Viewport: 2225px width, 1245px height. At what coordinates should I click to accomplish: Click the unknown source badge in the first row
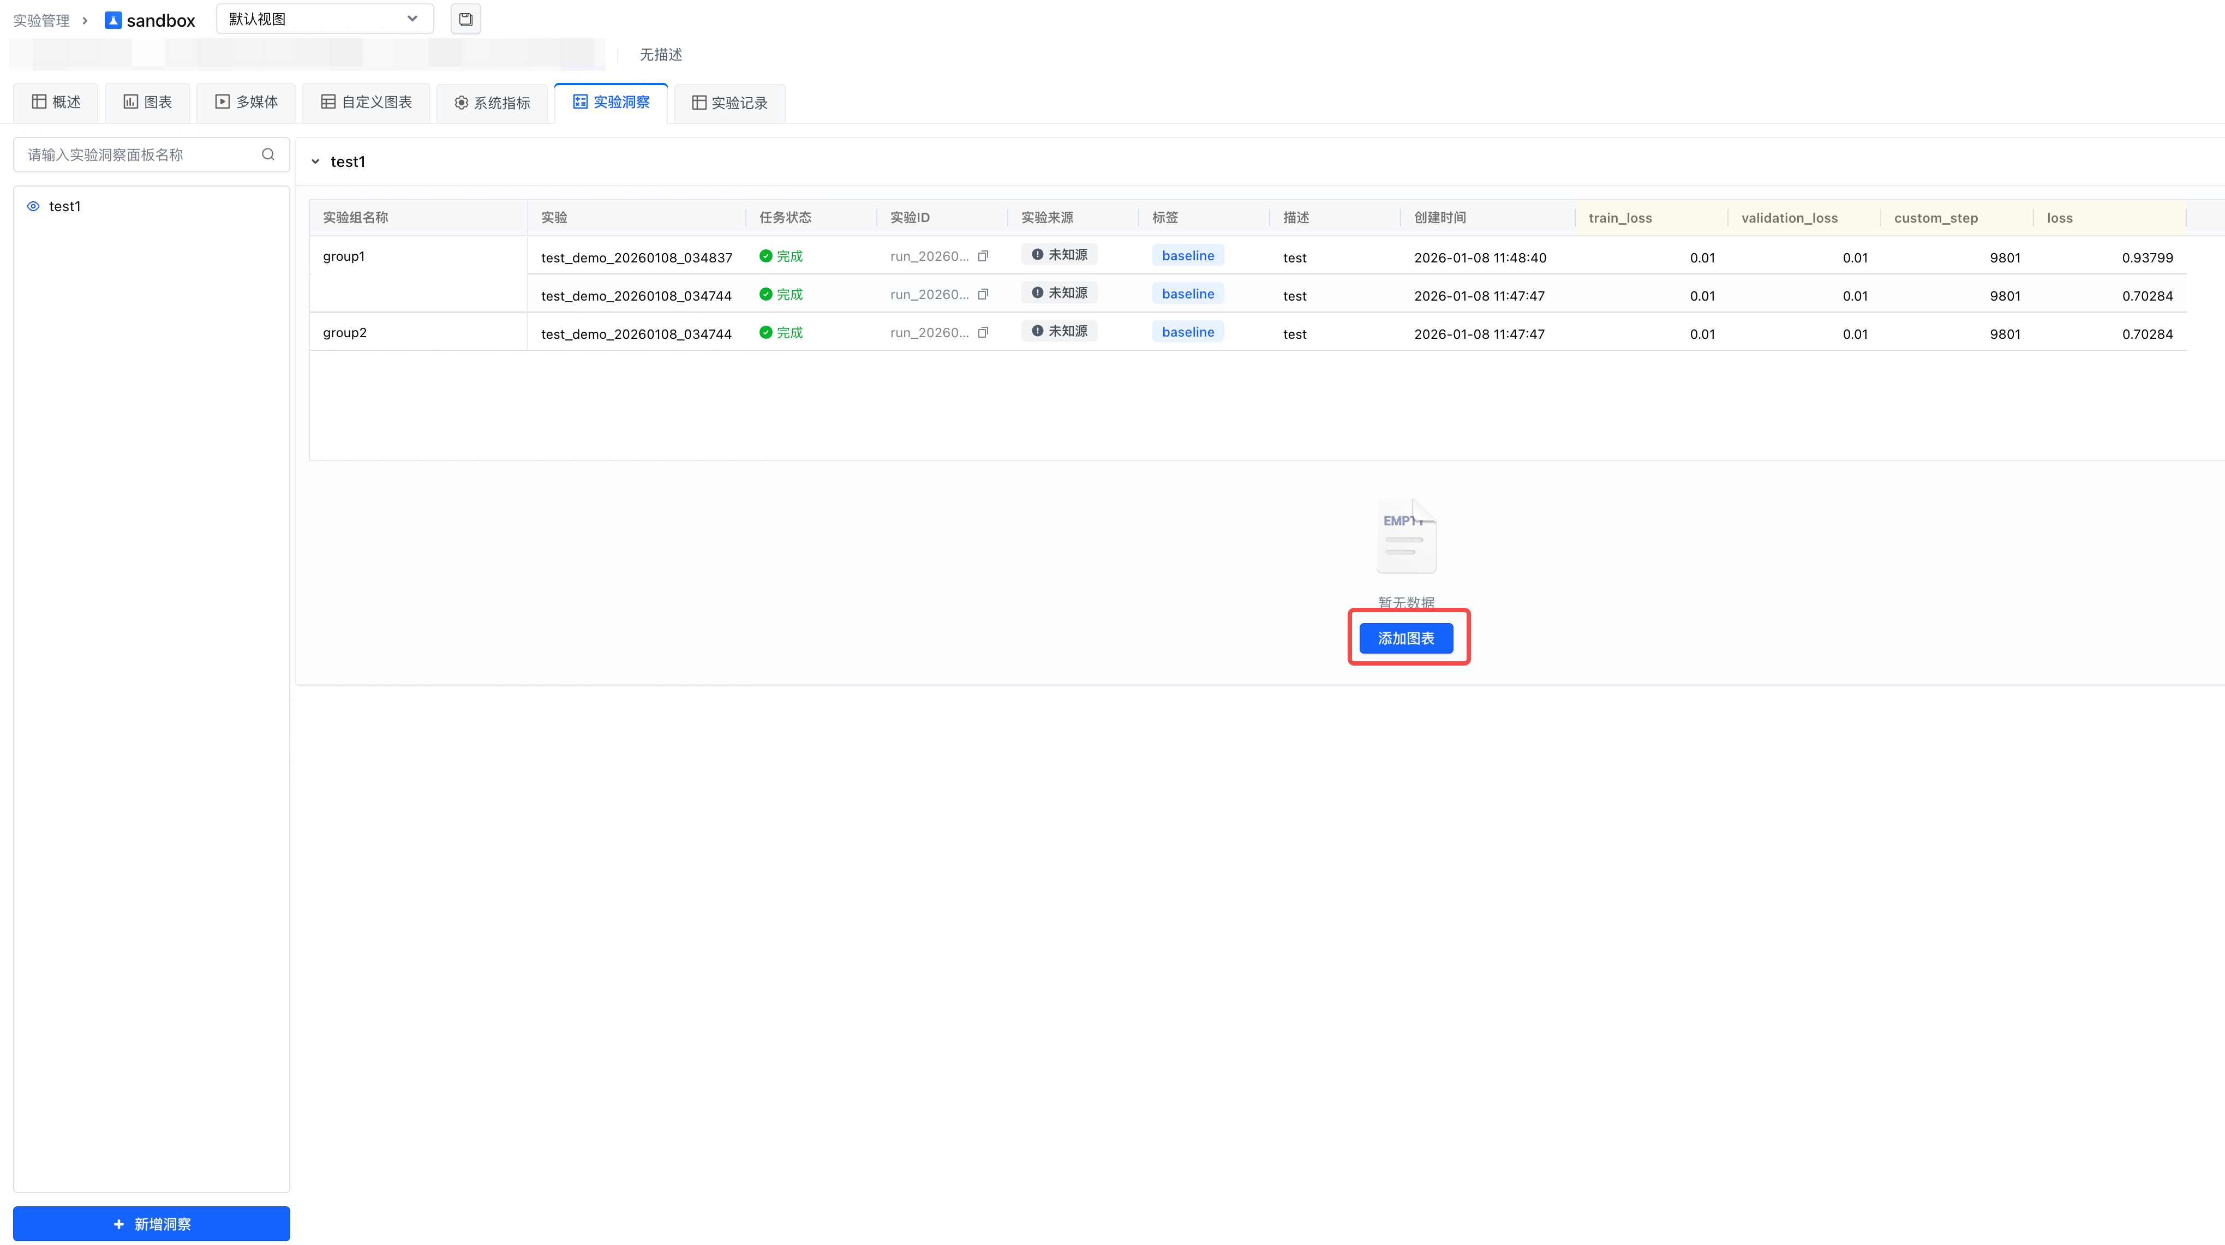pos(1059,255)
